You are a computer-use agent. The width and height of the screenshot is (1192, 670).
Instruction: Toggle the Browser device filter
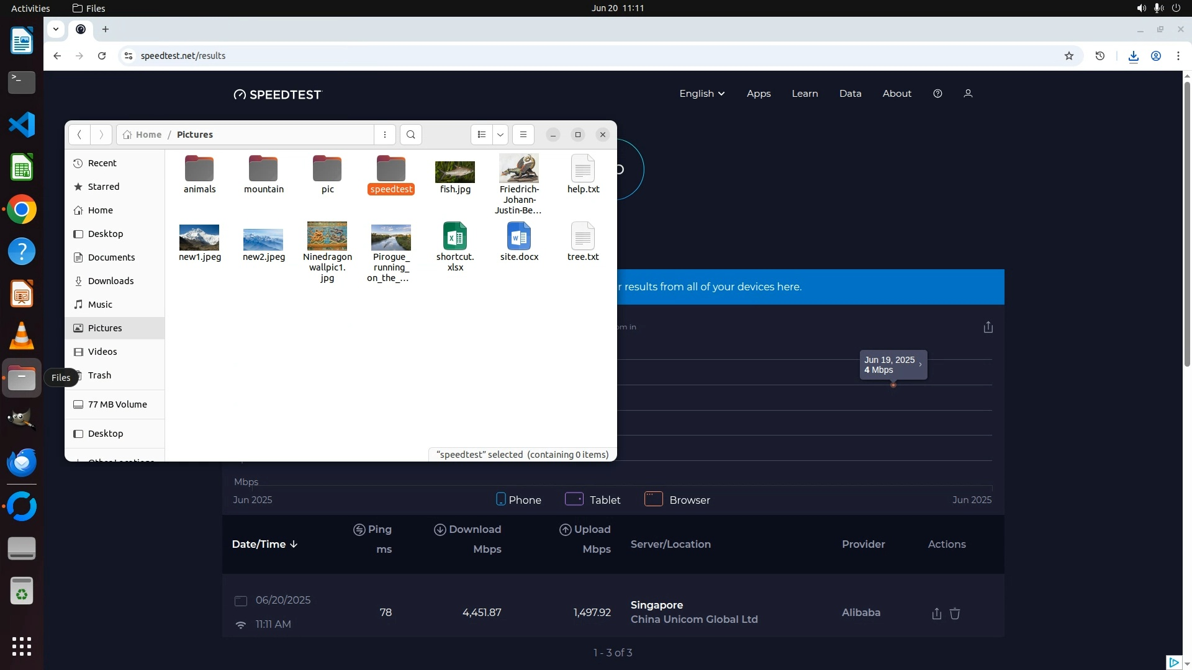677,499
